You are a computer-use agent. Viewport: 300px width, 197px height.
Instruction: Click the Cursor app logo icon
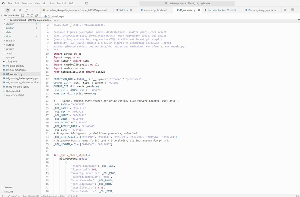tap(3, 3)
